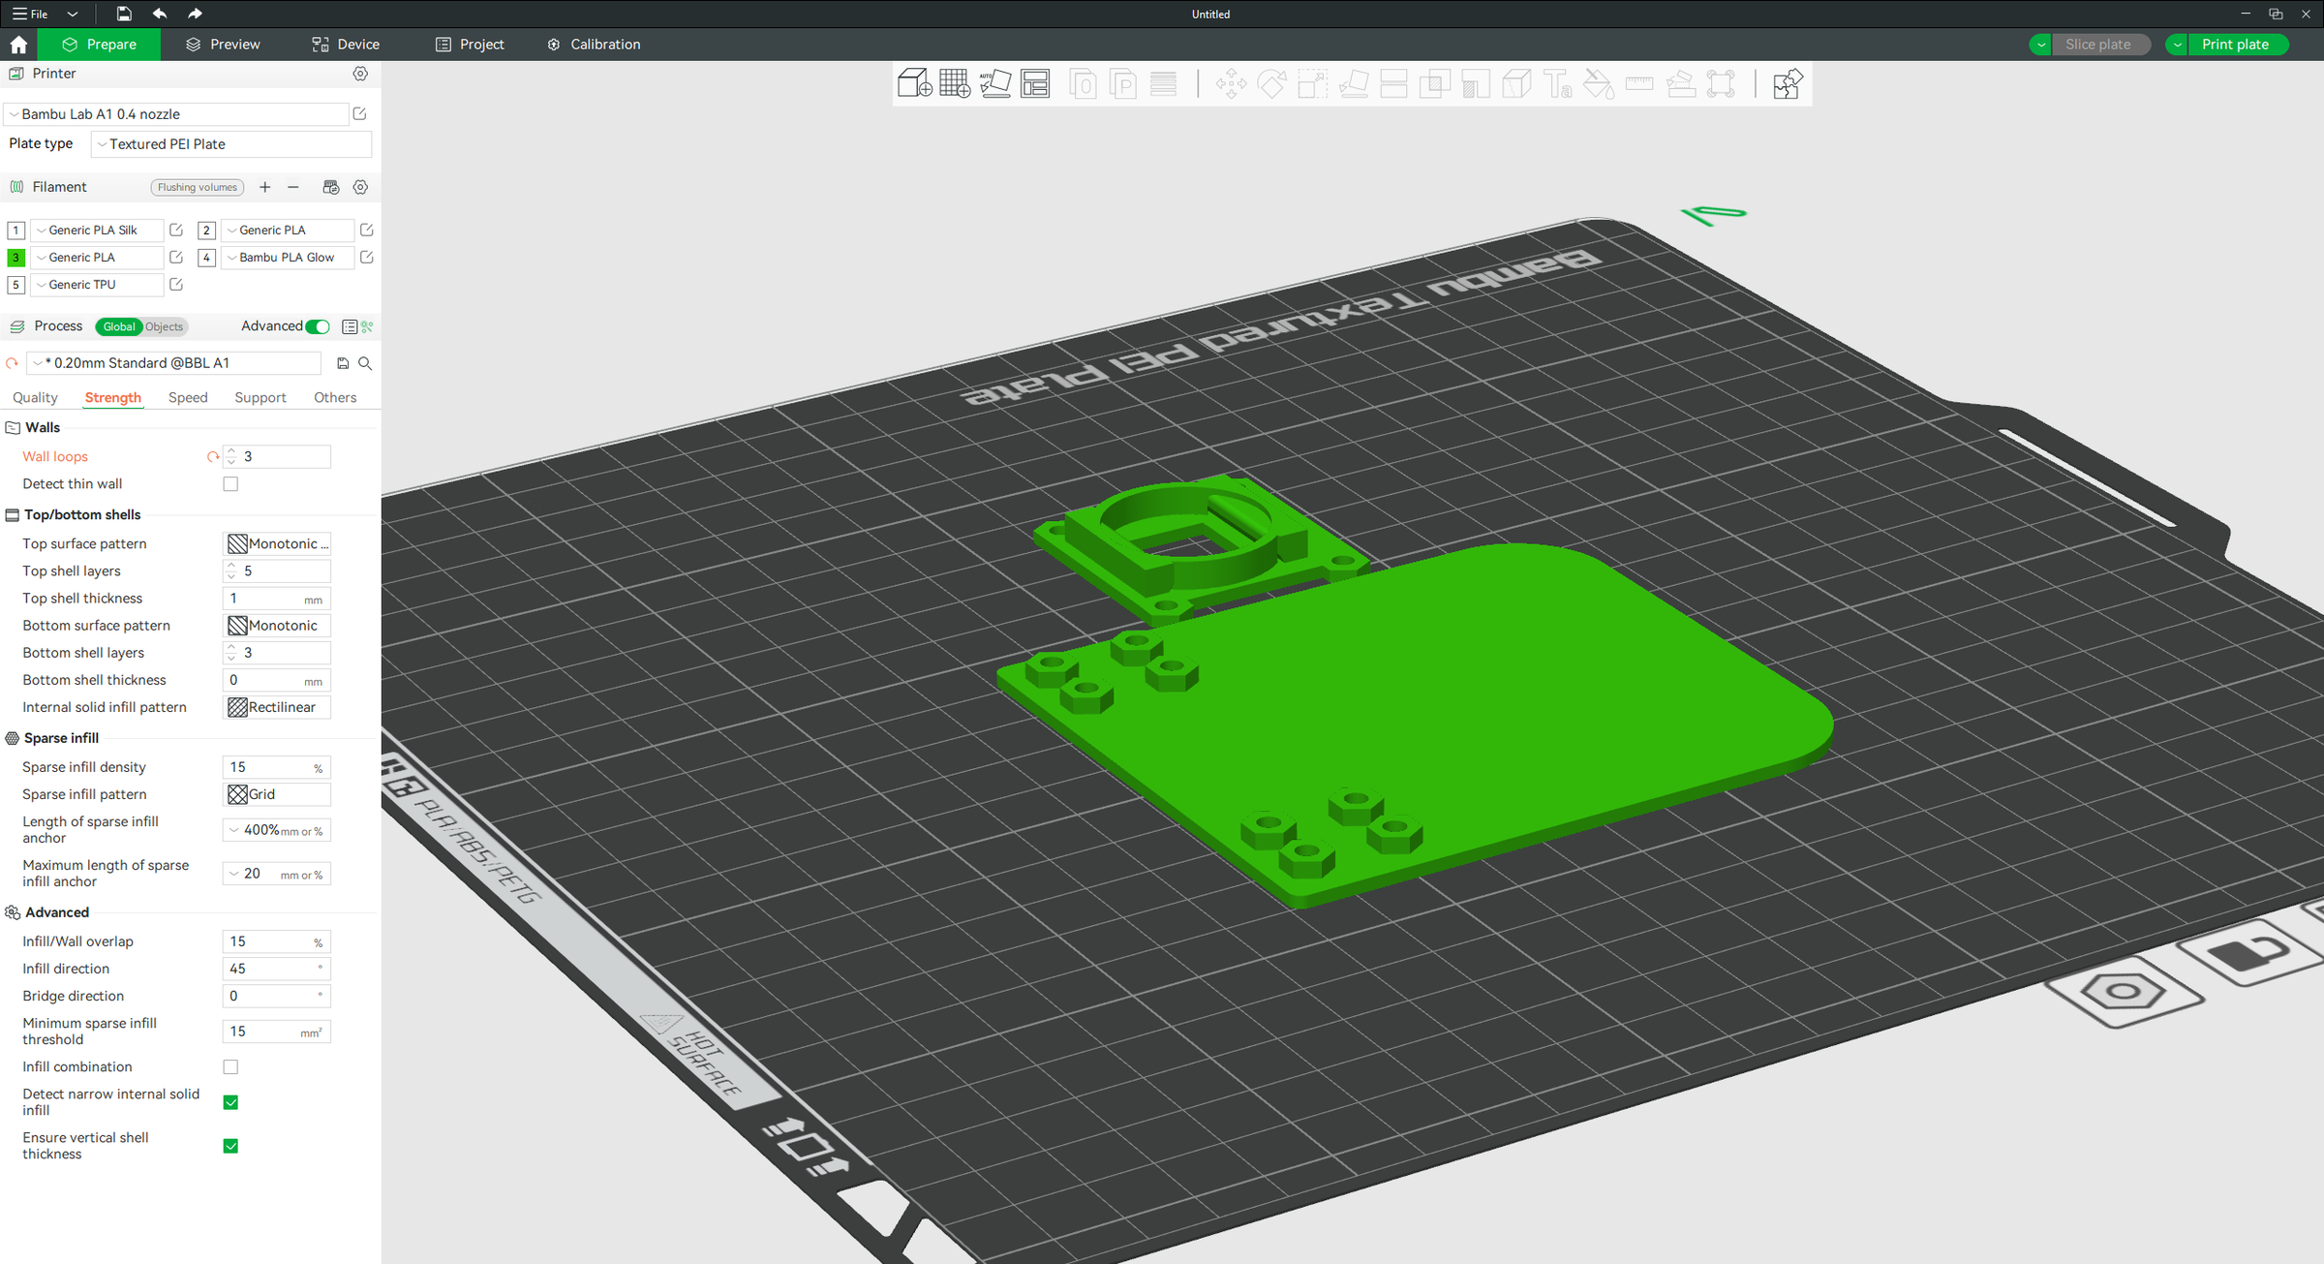Image resolution: width=2324 pixels, height=1264 pixels.
Task: Search process settings with magnifier icon
Action: [365, 363]
